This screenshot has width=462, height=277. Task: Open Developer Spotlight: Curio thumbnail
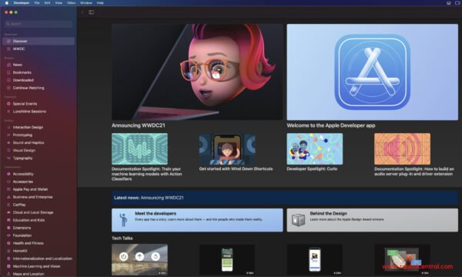[x=315, y=149]
